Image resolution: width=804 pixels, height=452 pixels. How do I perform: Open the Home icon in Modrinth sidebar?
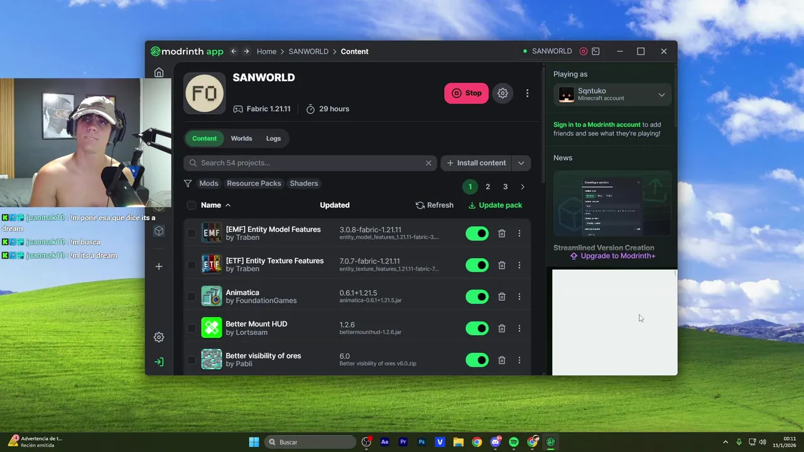[x=159, y=73]
